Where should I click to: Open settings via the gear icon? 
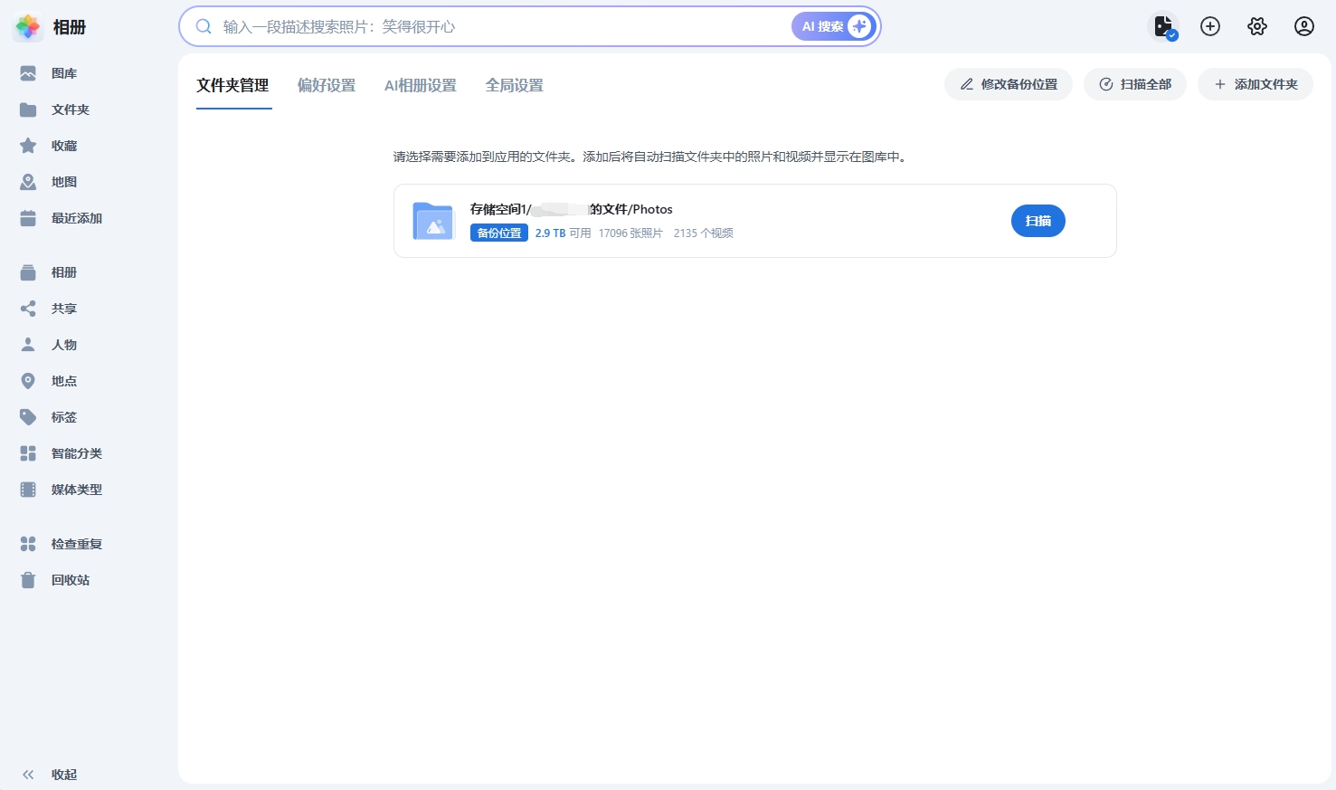coord(1256,26)
